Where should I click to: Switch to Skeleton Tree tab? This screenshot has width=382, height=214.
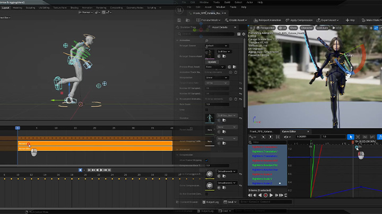186,27
